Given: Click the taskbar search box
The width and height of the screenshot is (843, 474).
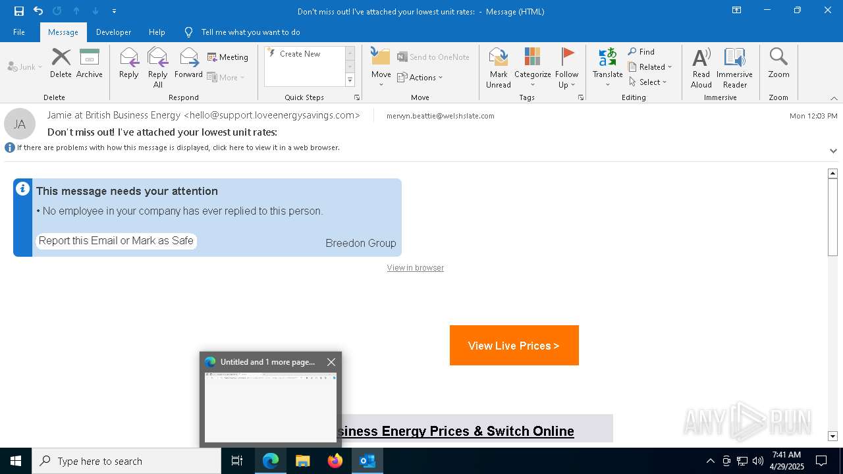Looking at the screenshot, I should coord(126,461).
